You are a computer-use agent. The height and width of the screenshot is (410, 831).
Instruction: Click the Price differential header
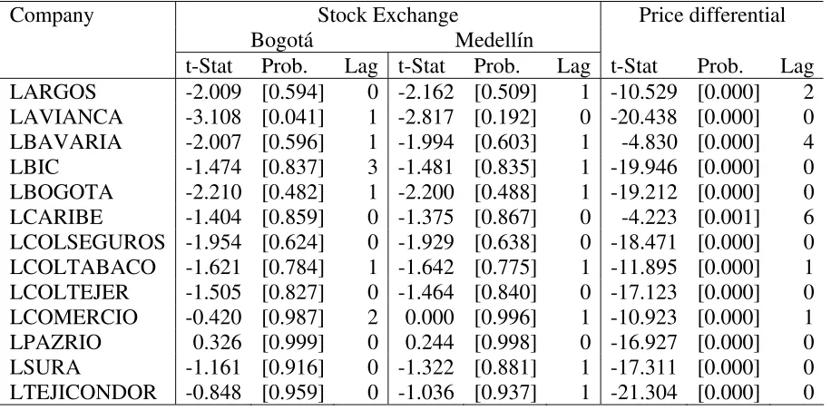pos(712,15)
